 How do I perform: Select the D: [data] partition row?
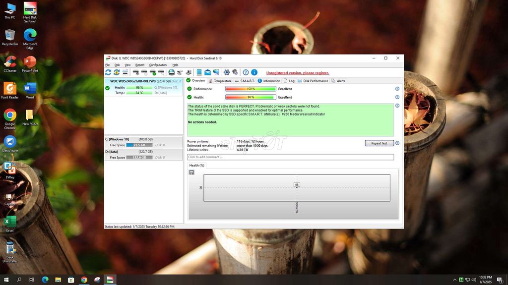point(144,155)
